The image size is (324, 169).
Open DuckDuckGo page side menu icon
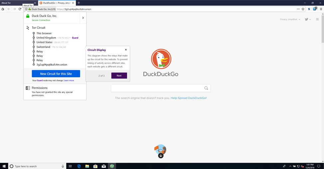pos(317,19)
